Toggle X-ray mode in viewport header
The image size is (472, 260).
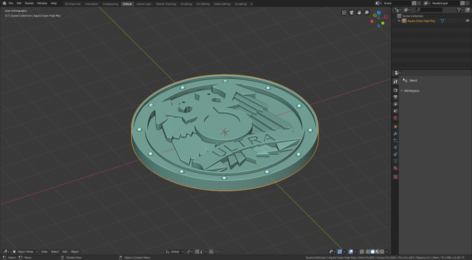pyautogui.click(x=362, y=252)
